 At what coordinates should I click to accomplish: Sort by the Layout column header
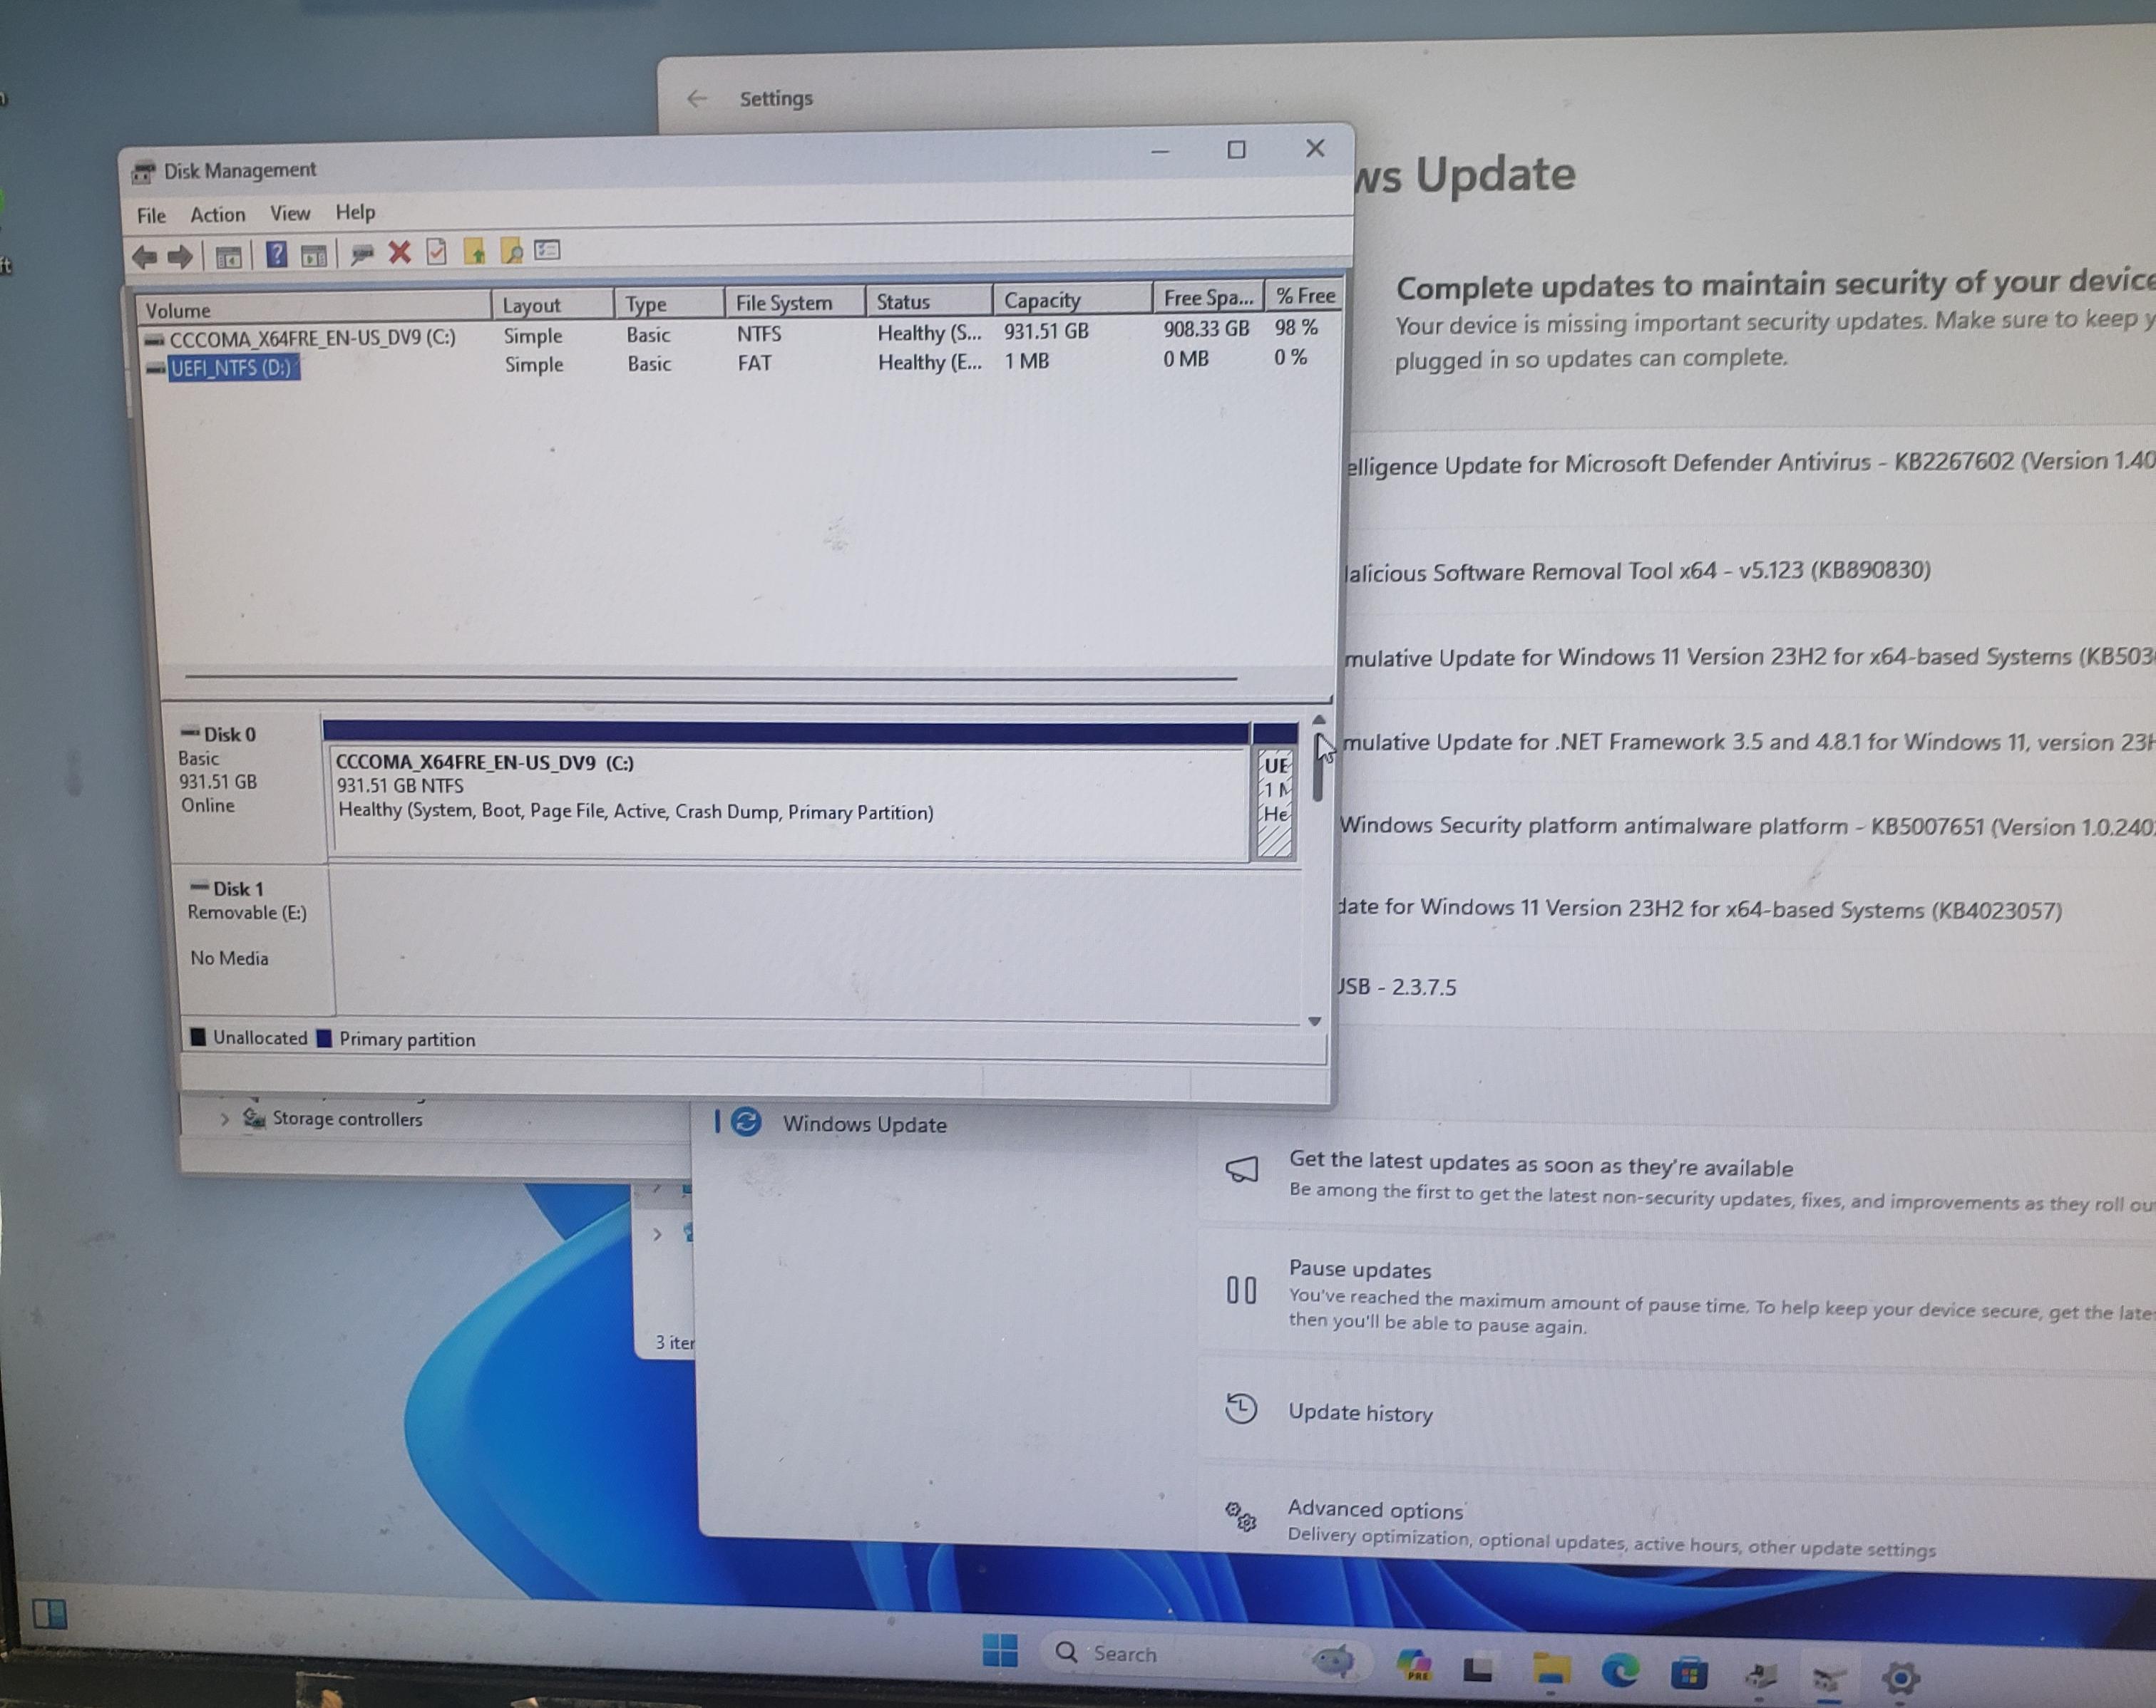click(x=553, y=305)
